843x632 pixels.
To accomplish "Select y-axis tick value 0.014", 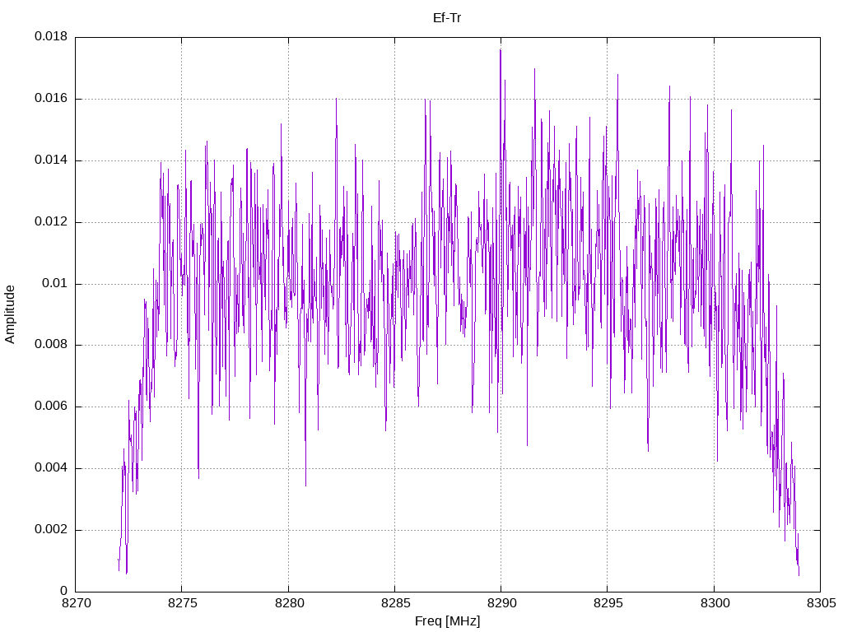I will [x=51, y=160].
